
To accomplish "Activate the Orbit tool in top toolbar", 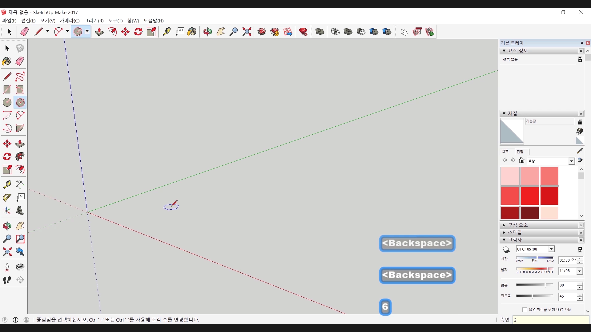I will coord(207,32).
